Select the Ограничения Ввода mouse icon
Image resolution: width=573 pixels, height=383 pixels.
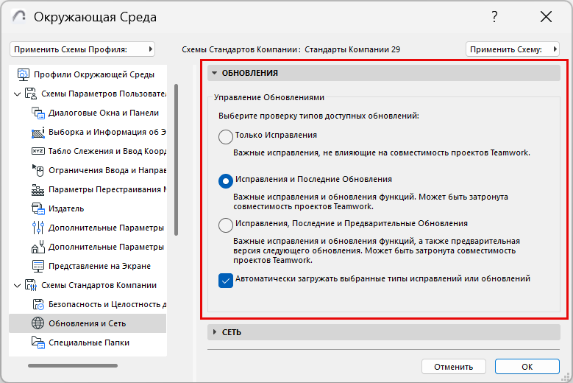(38, 170)
